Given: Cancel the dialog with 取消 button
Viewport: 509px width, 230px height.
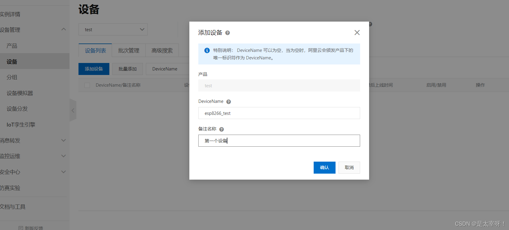Looking at the screenshot, I should point(349,168).
